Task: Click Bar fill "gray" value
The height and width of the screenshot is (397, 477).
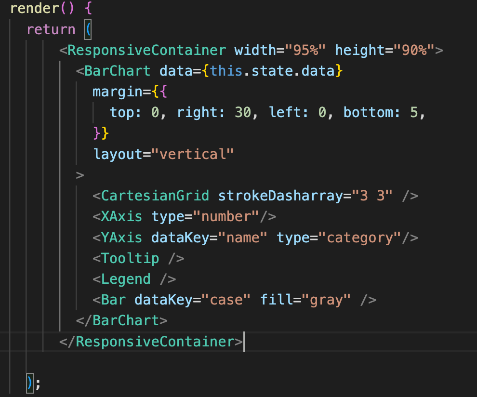Action: click(326, 300)
